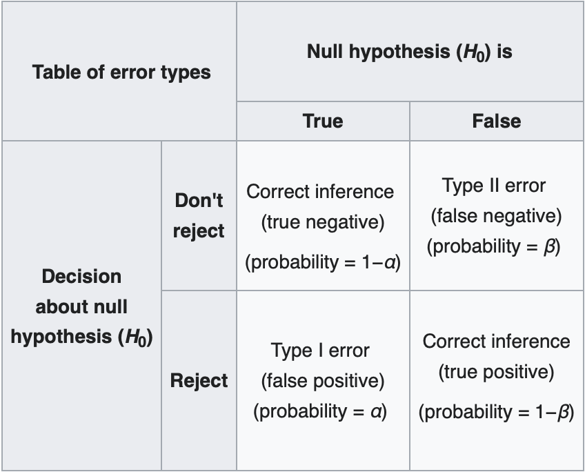The height and width of the screenshot is (472, 585).
Task: Click the "Type I error" text
Action: 320,351
